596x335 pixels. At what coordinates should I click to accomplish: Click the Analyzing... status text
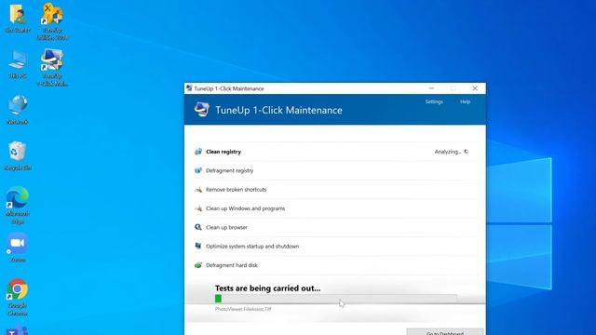(x=448, y=152)
